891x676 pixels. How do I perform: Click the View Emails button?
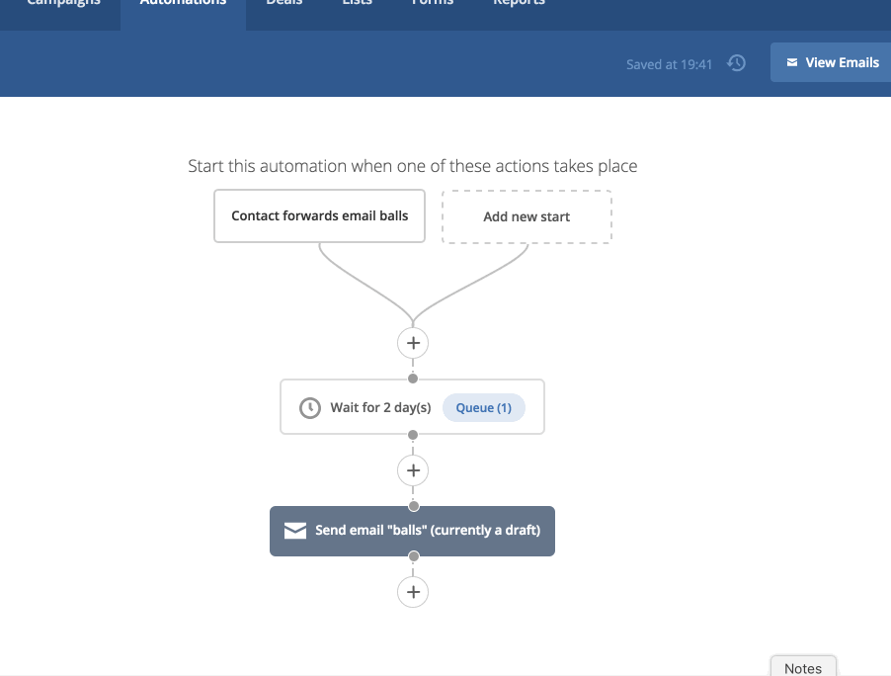832,62
